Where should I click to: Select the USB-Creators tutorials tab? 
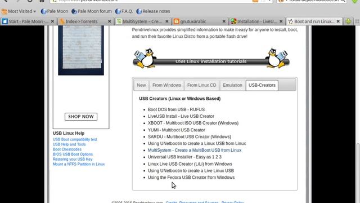click(x=262, y=85)
